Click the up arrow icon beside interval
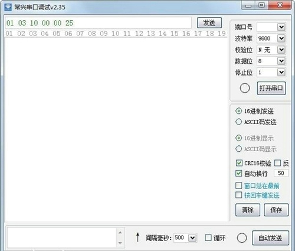This screenshot has width=295, height=251. [x=137, y=237]
